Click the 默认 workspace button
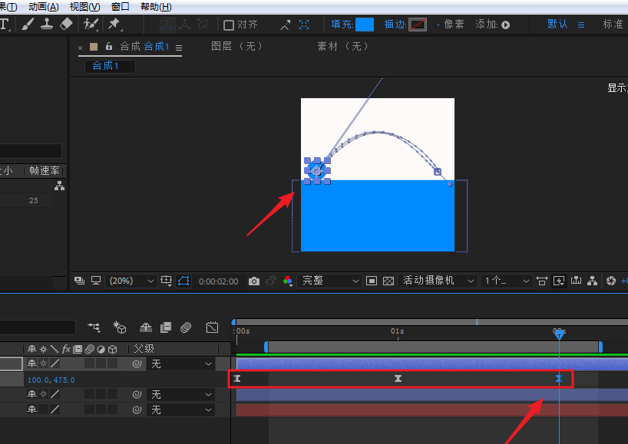This screenshot has height=444, width=628. point(557,25)
